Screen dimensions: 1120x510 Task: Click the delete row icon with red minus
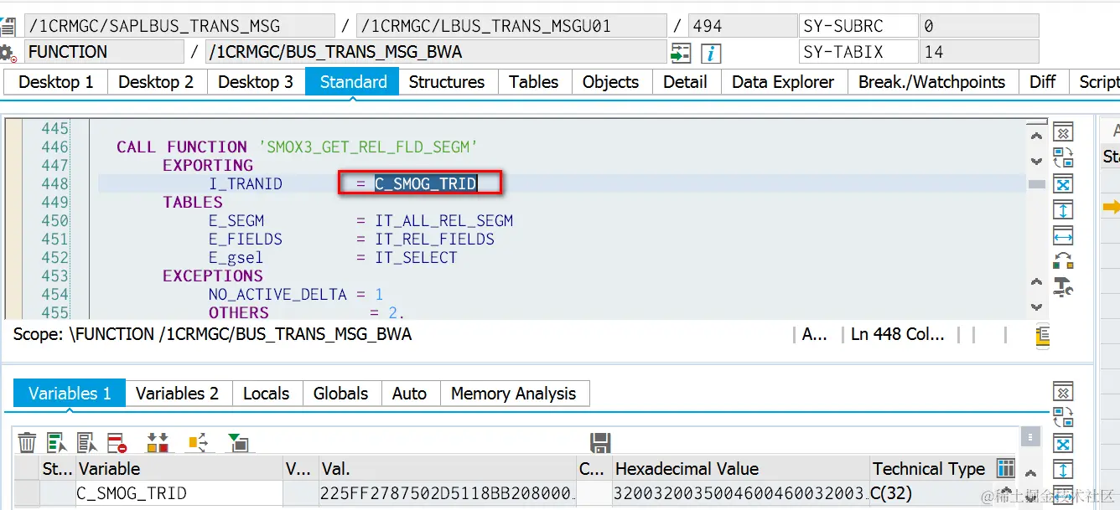pos(117,442)
